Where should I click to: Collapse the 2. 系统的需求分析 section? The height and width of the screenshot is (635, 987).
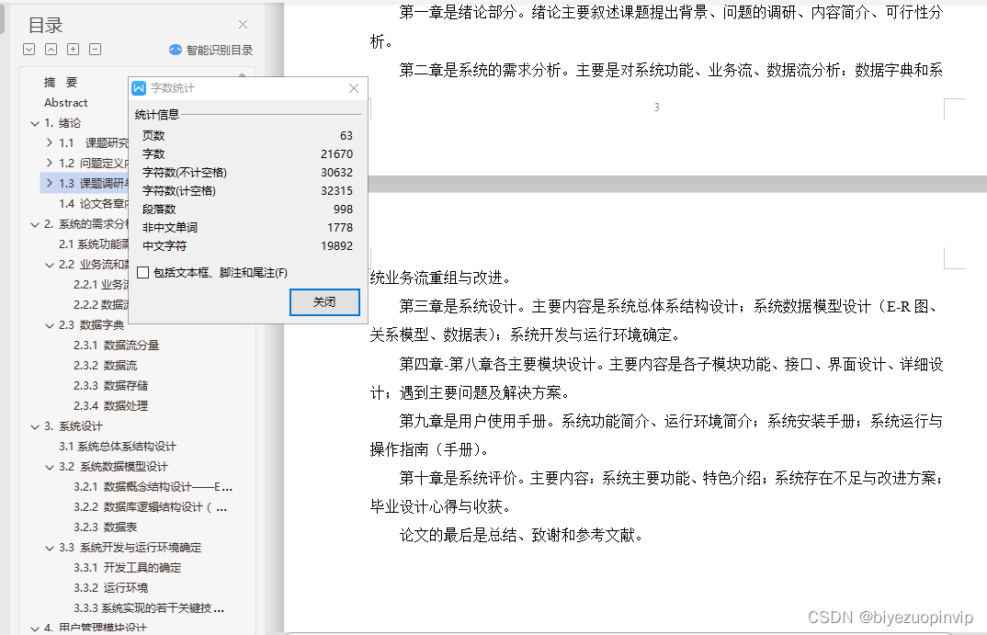(x=35, y=224)
